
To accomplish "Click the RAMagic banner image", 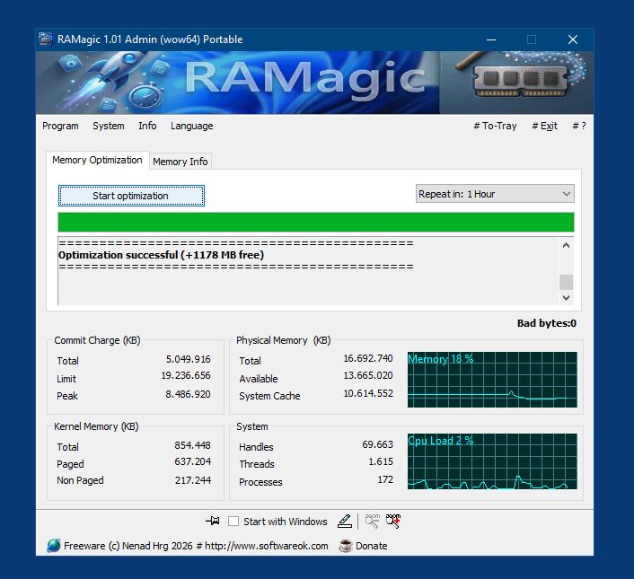I will pyautogui.click(x=314, y=83).
